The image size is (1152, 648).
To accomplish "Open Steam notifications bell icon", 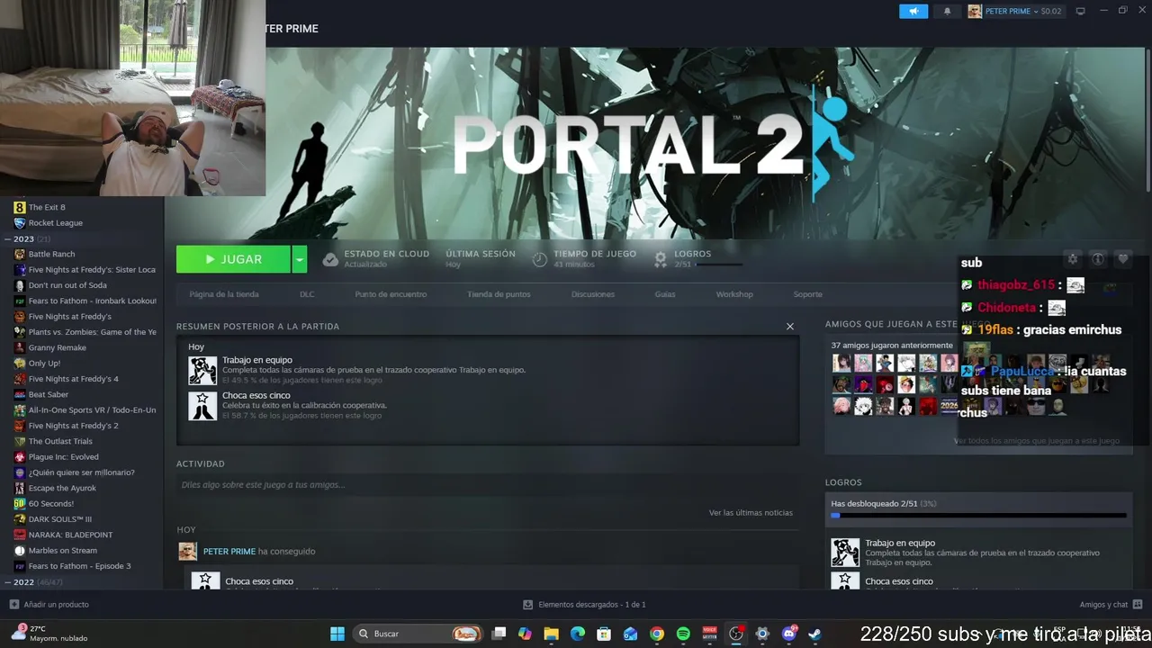I will coord(947,11).
